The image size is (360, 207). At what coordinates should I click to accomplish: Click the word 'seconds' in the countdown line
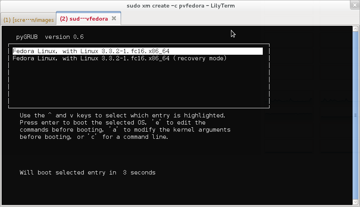click(143, 172)
